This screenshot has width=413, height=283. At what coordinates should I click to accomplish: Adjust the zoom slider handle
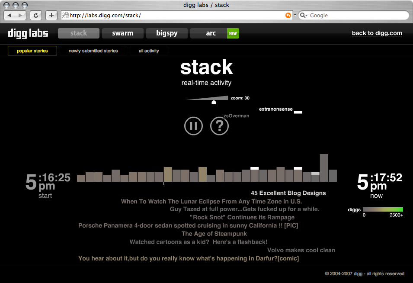pyautogui.click(x=214, y=102)
